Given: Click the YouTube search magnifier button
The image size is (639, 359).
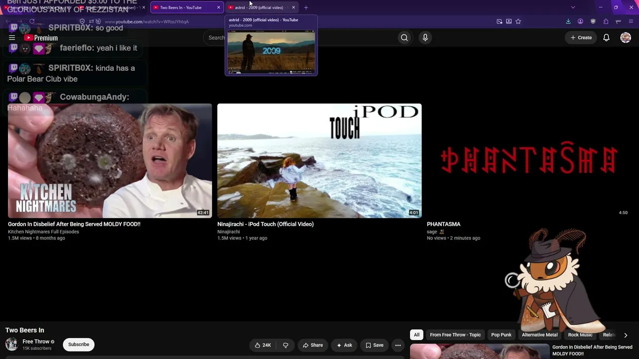Looking at the screenshot, I should [x=404, y=37].
